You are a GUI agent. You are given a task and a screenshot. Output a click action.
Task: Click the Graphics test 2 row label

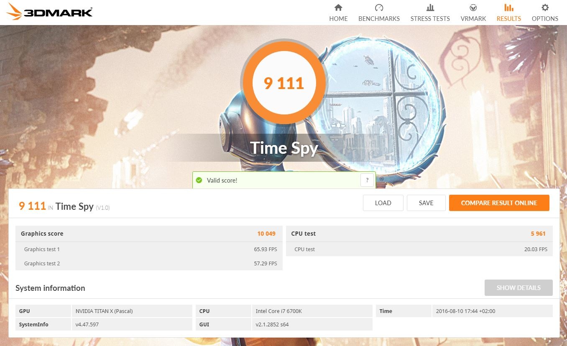pyautogui.click(x=42, y=264)
